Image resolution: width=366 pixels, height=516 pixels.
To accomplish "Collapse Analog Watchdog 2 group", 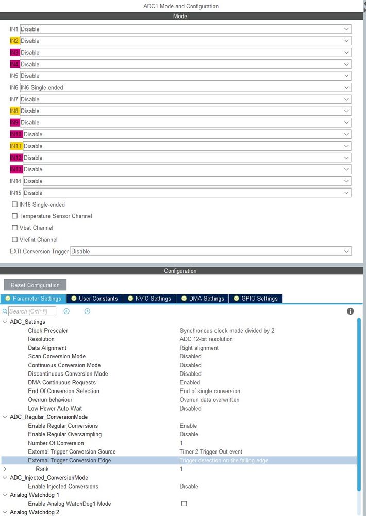I will click(5, 512).
